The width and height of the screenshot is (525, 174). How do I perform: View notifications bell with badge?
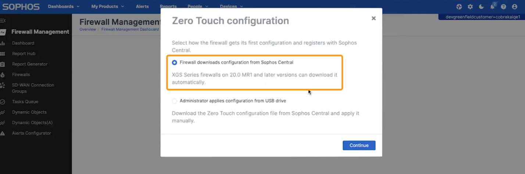[x=493, y=7]
